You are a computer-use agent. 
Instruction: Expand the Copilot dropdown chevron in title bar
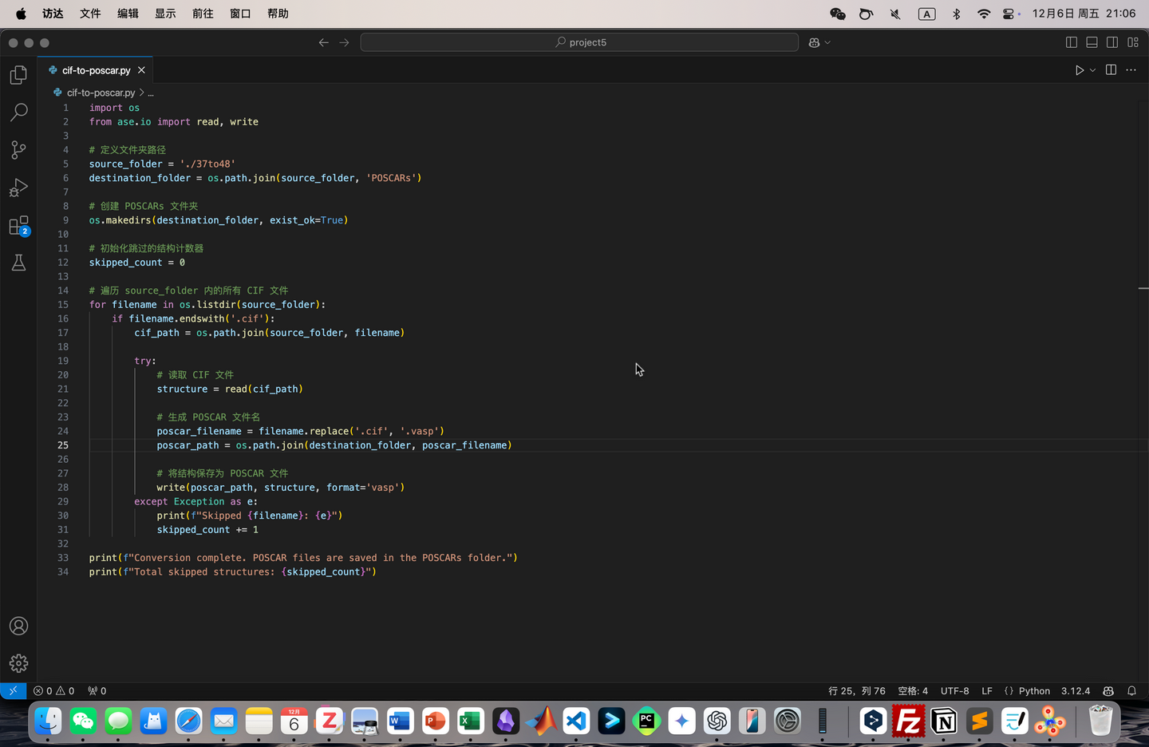coord(827,42)
